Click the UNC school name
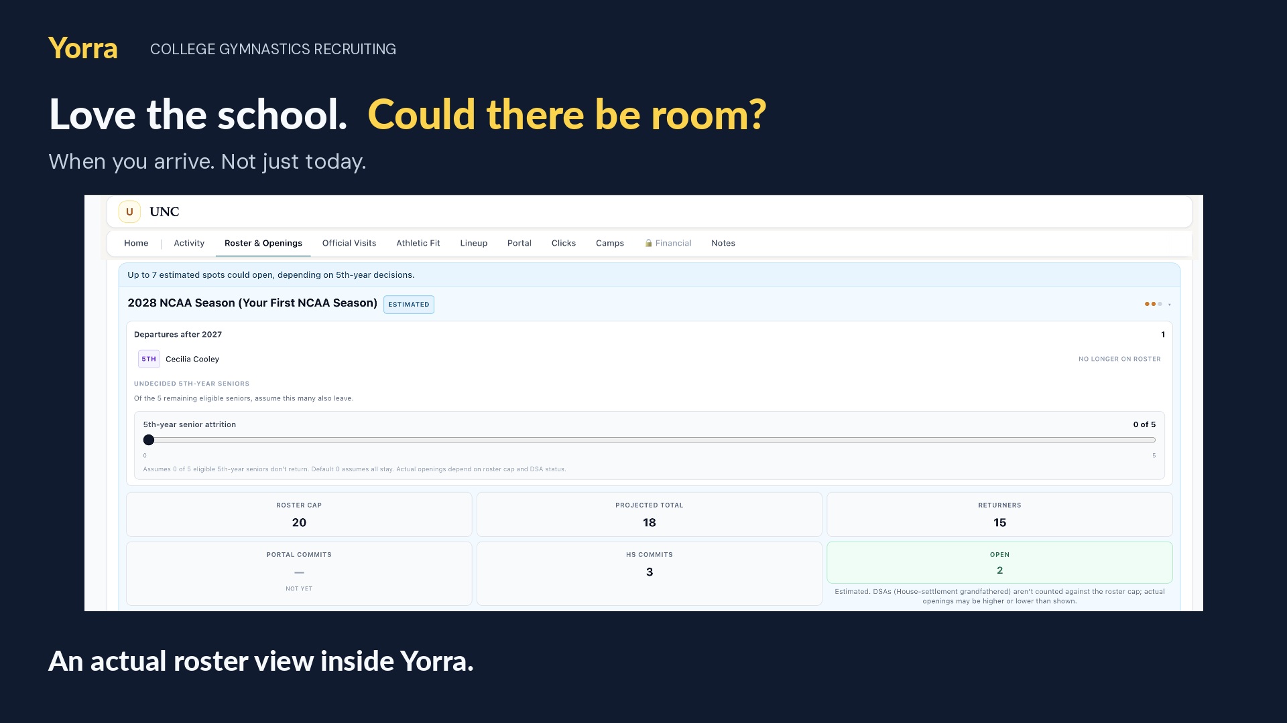 coord(164,212)
